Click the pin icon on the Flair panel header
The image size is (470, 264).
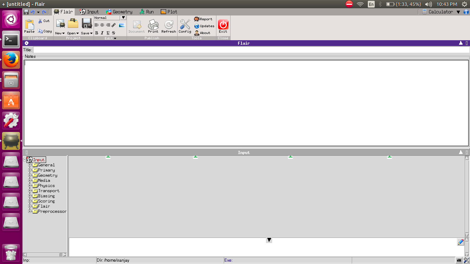[26, 43]
